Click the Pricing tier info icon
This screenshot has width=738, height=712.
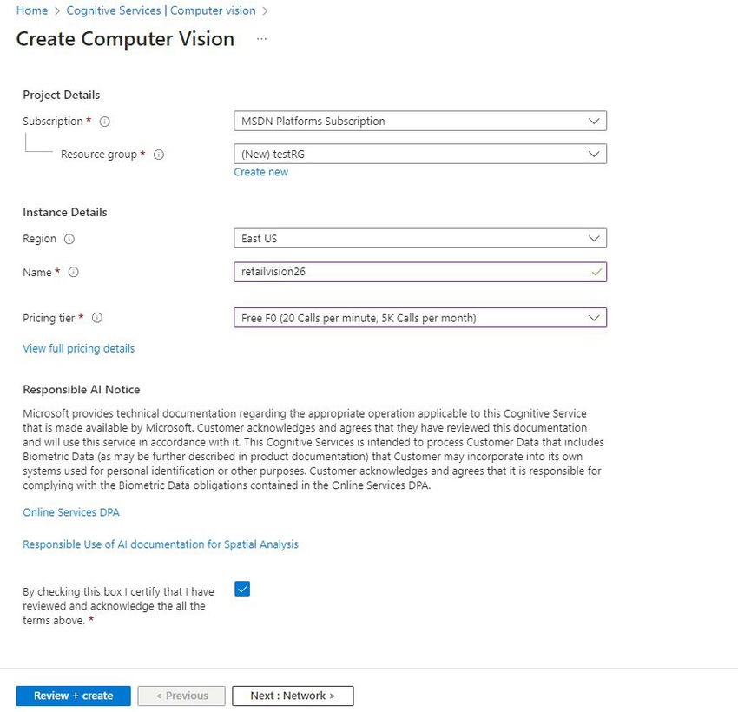96,319
